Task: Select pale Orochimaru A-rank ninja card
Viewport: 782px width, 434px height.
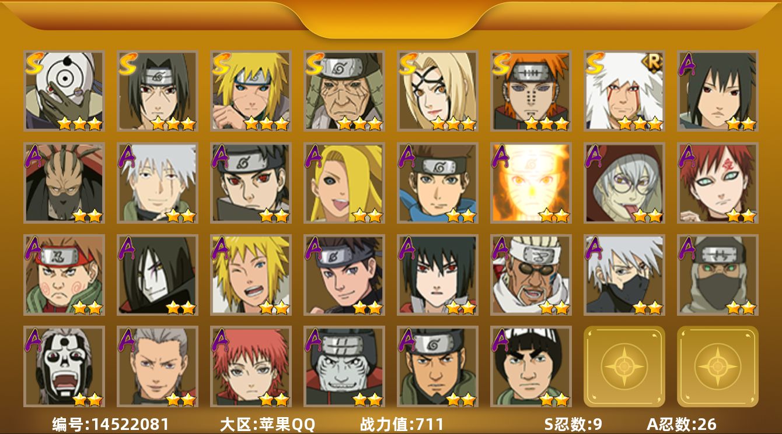Action: [x=158, y=274]
